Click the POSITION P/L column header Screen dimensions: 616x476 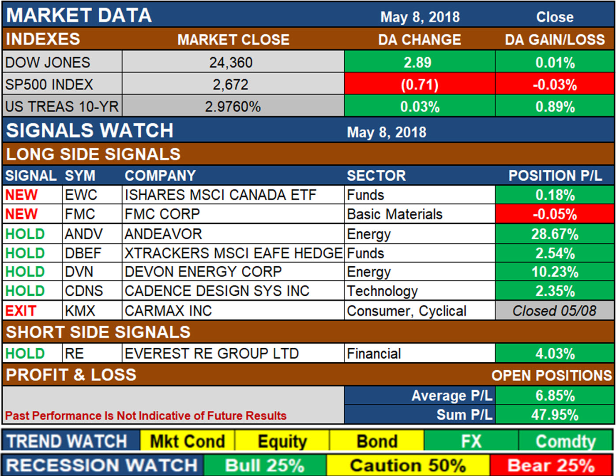click(x=555, y=175)
